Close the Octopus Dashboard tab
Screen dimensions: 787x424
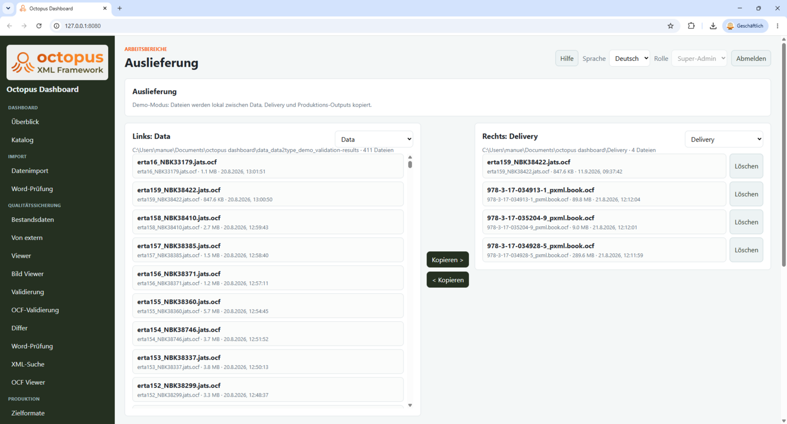pos(105,8)
